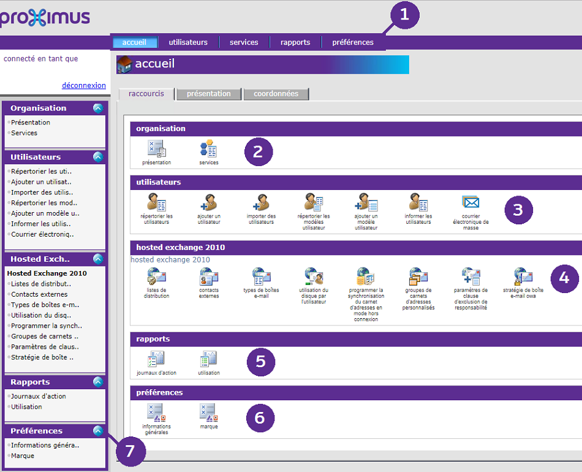Click the marque preferences icon
Viewport: 582px width, 472px height.
(x=208, y=413)
